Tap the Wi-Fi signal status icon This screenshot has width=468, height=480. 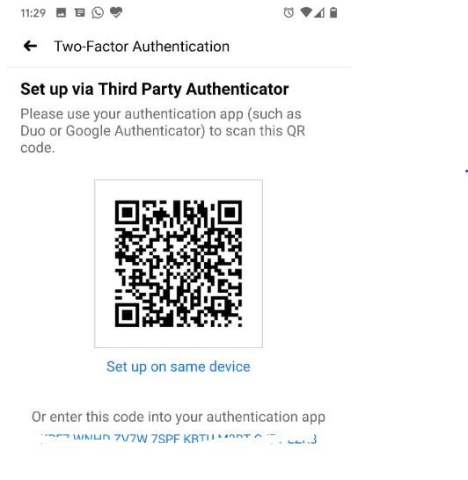click(x=306, y=12)
